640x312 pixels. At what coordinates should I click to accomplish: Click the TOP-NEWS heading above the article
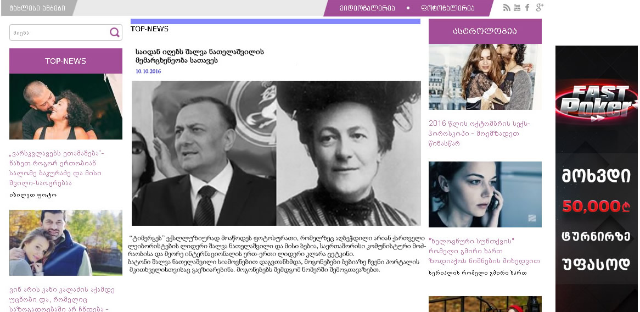(149, 29)
